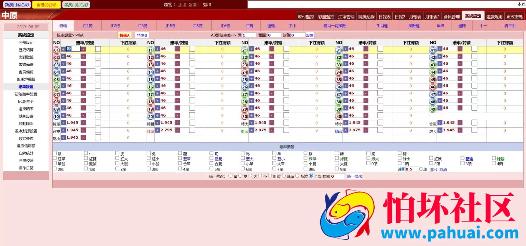Screen dimensions: 526x246
Task: Select the 全部 radio button
Action: click(311, 176)
